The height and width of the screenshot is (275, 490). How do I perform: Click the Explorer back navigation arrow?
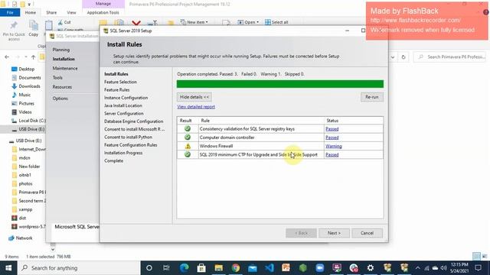click(7, 57)
